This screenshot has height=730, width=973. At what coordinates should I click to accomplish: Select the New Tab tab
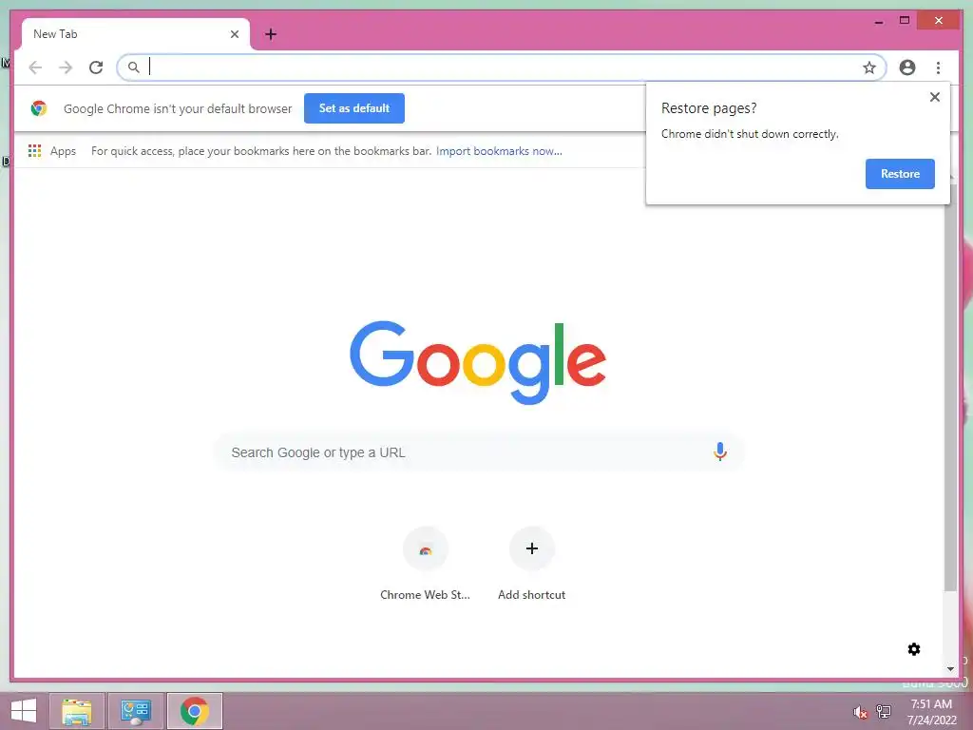135,34
